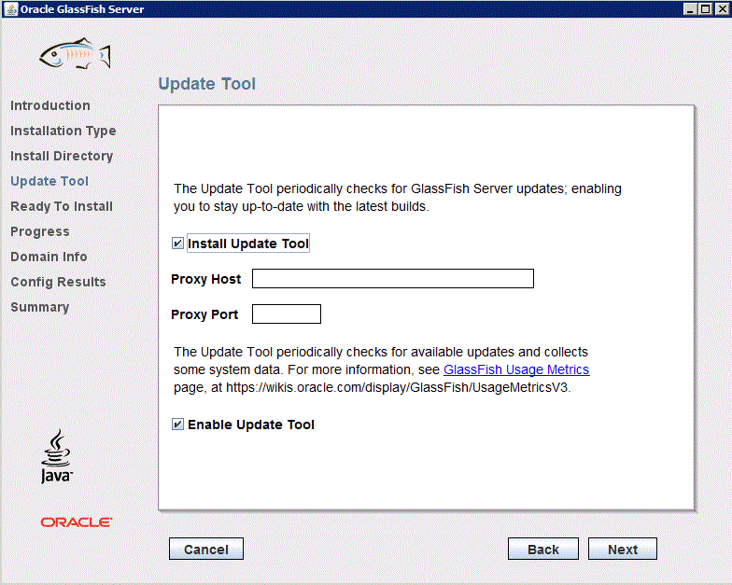Screen dimensions: 732x585
Task: Click the GlassFish fish logo
Action: 75,53
